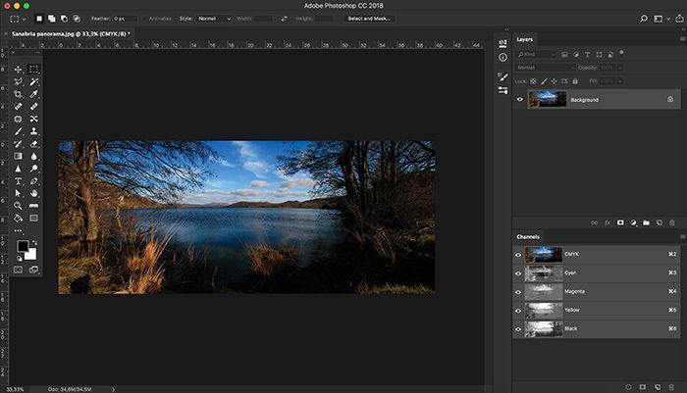687x393 pixels.
Task: Switch to the Channels panel tab
Action: (x=528, y=237)
